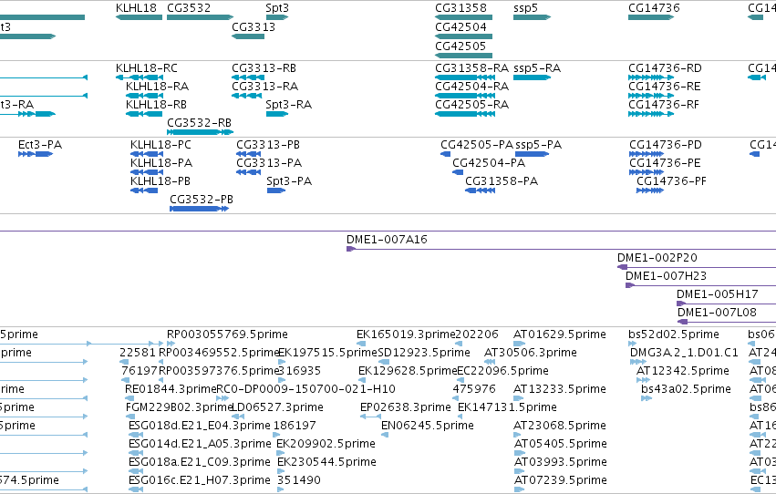Screen dimensions: 776x494
Task: Open EST RP003055769.5prime
Action: click(x=171, y=344)
